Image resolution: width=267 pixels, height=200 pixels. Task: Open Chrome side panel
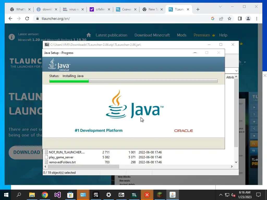[240, 18]
